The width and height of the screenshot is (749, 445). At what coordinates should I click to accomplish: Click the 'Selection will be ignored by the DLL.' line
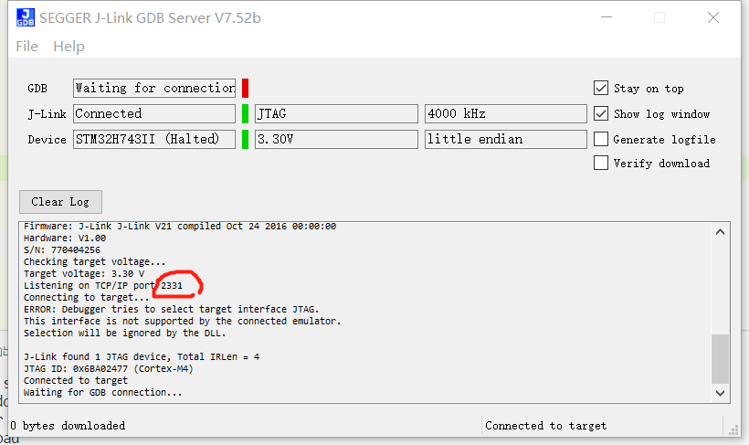pyautogui.click(x=124, y=334)
